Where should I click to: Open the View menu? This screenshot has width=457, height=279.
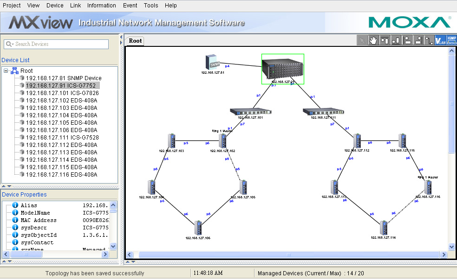[x=33, y=6]
